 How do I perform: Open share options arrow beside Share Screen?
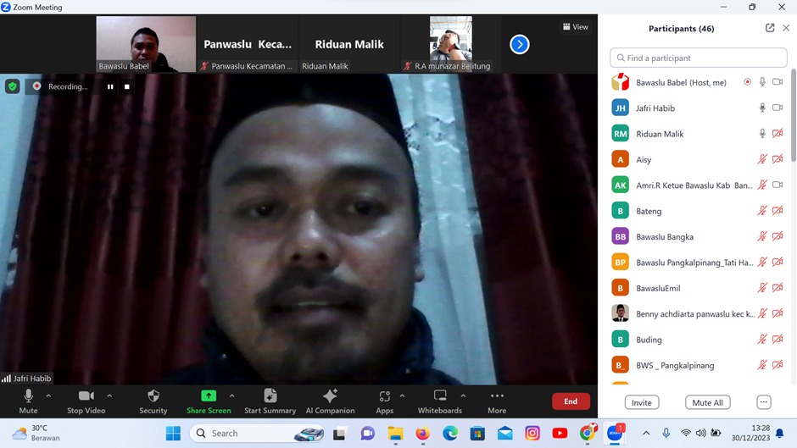[231, 395]
